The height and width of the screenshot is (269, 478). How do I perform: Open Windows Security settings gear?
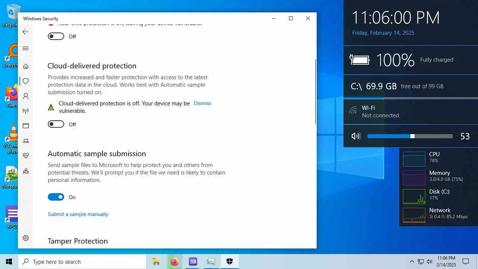point(26,238)
